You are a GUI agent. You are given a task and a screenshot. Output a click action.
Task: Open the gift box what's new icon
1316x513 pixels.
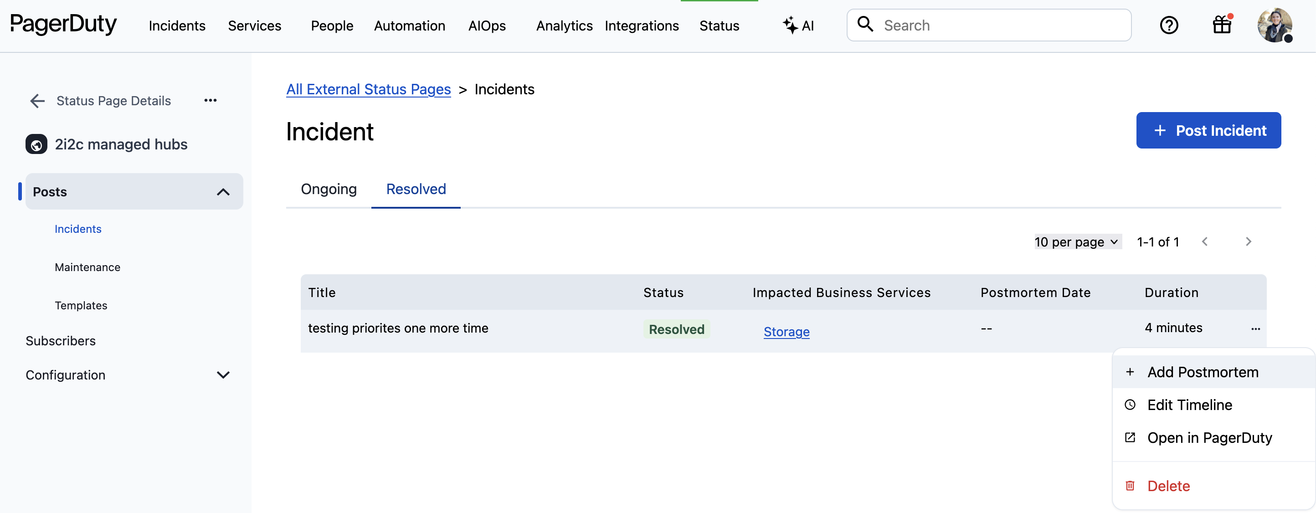(1222, 25)
